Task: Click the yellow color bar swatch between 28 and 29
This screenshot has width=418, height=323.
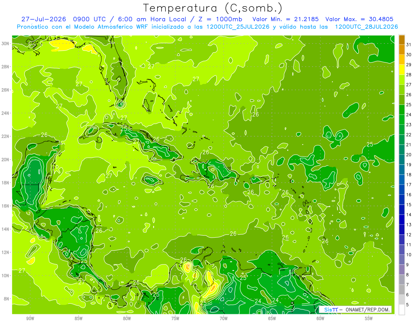Action: pos(402,70)
